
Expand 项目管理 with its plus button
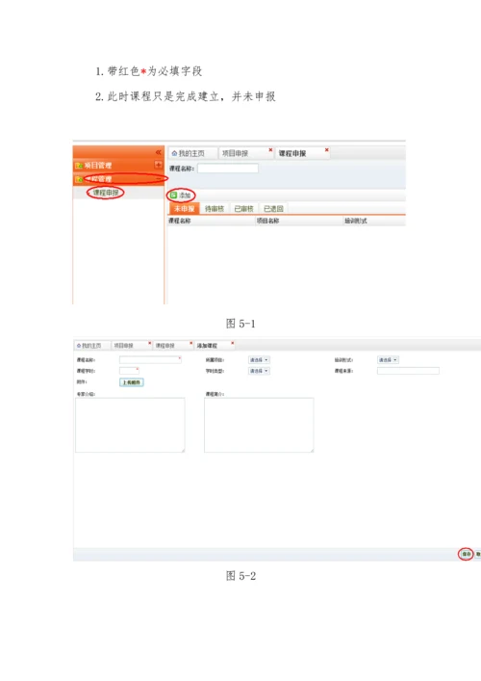pyautogui.click(x=159, y=165)
